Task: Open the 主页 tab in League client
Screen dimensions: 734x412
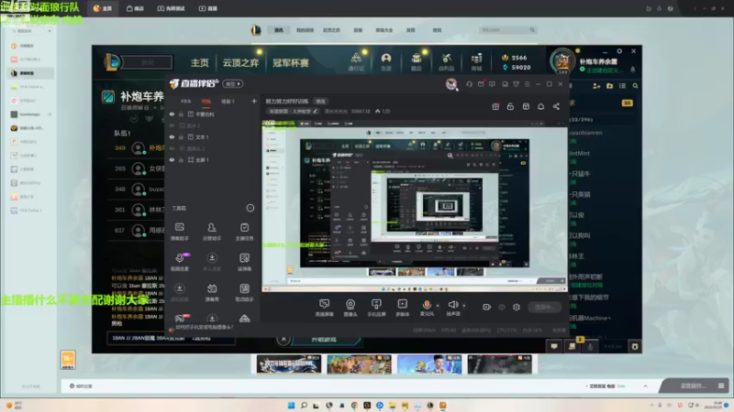Action: tap(200, 62)
